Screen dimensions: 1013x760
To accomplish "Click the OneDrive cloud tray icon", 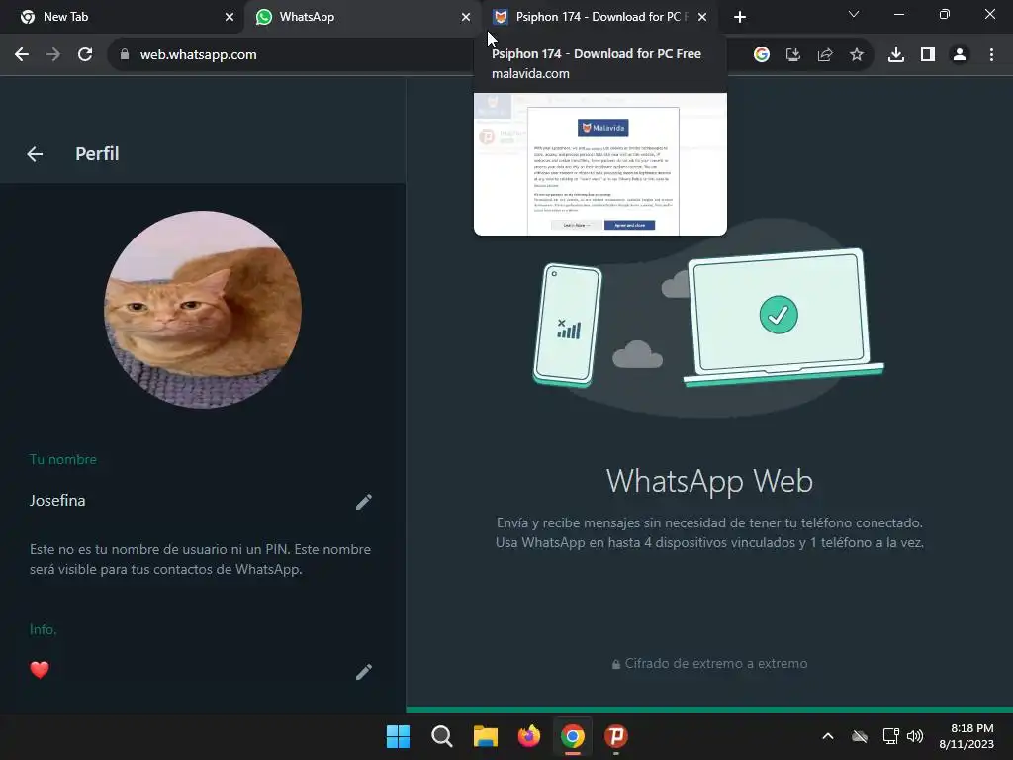I will (860, 736).
